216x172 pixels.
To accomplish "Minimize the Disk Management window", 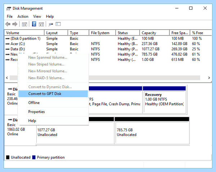I will click(177, 8).
